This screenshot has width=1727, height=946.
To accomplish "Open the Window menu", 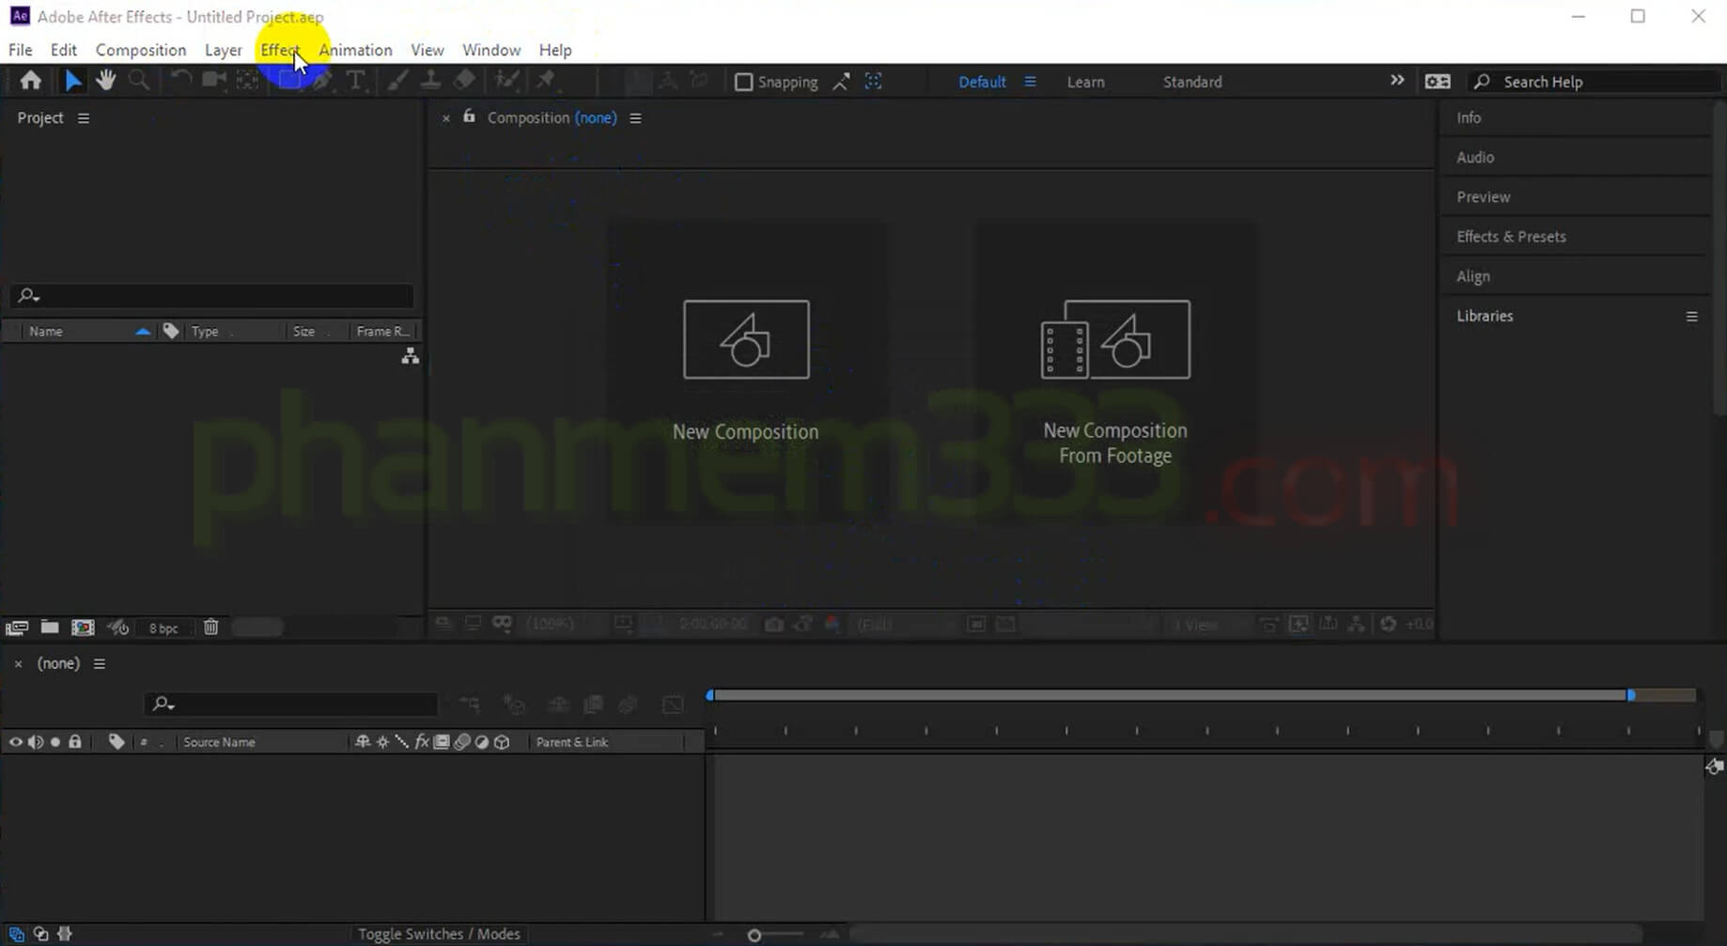I will (x=491, y=50).
